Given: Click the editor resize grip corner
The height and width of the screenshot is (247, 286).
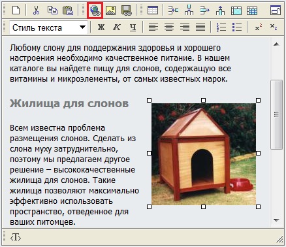Looking at the screenshot, I should [279, 239].
